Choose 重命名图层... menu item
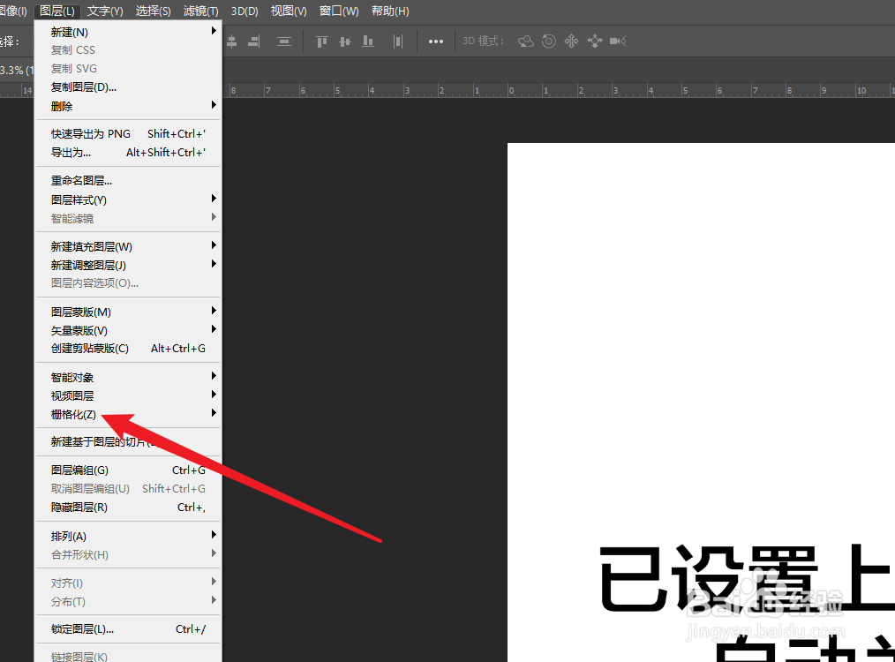 coord(129,180)
